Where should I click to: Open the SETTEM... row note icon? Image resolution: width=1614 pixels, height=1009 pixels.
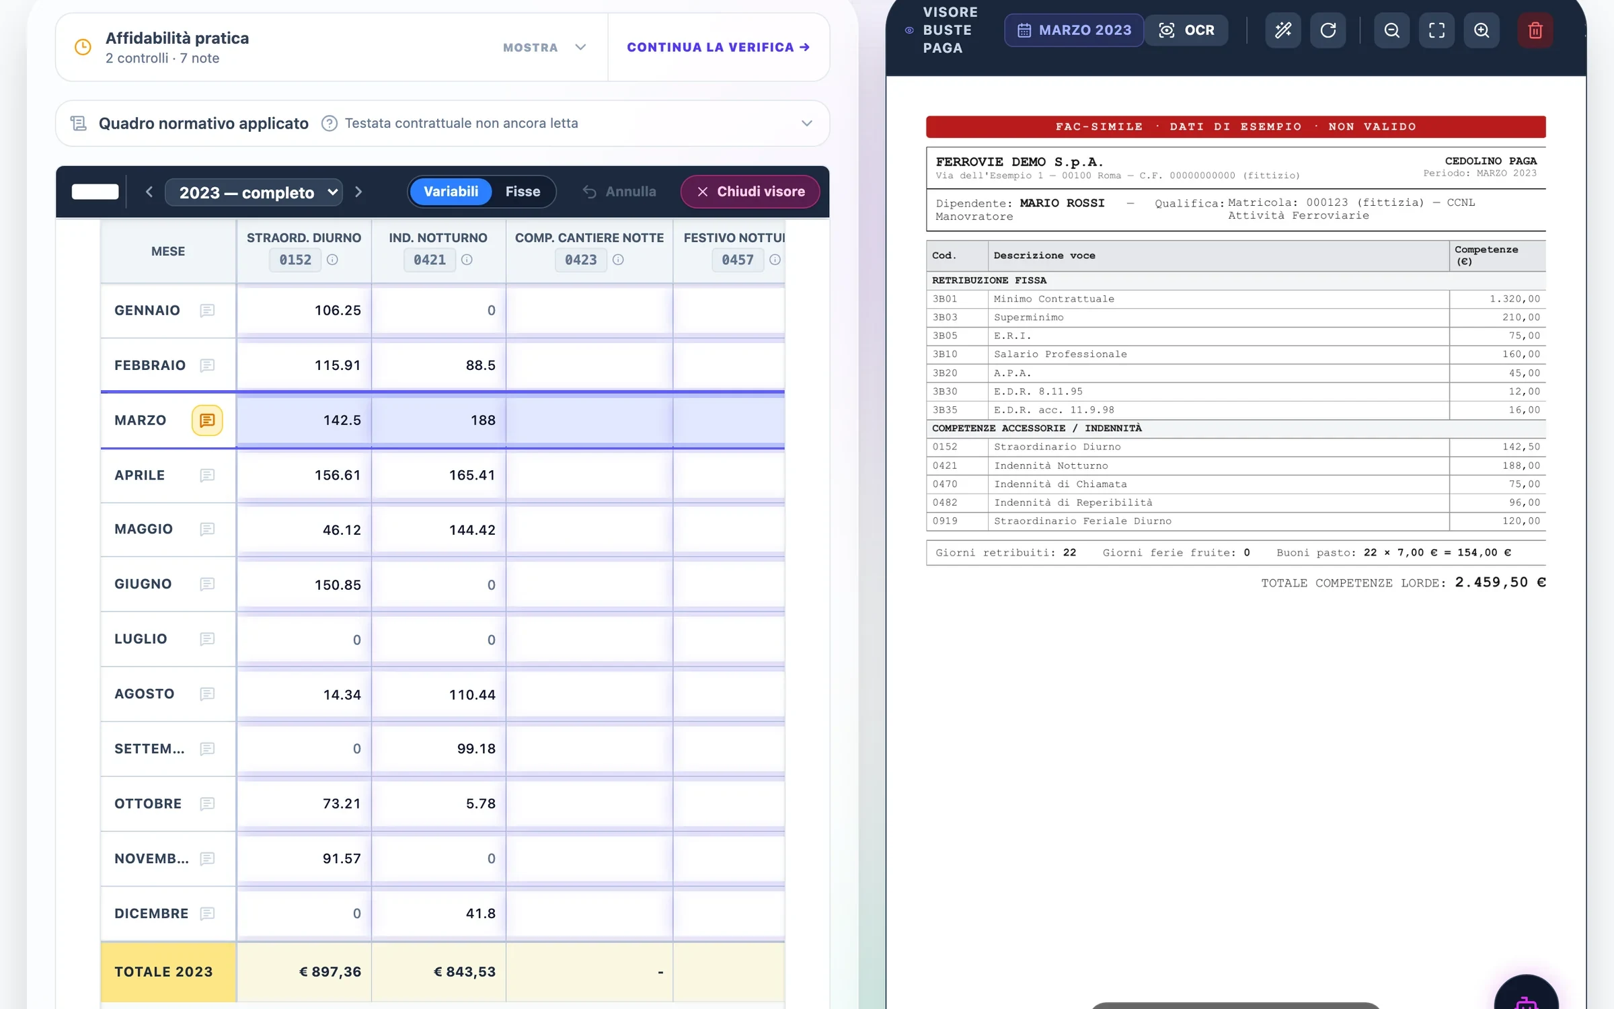(x=207, y=749)
